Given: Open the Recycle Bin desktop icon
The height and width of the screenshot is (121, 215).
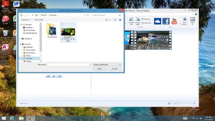Looking at the screenshot, I should point(5,34).
